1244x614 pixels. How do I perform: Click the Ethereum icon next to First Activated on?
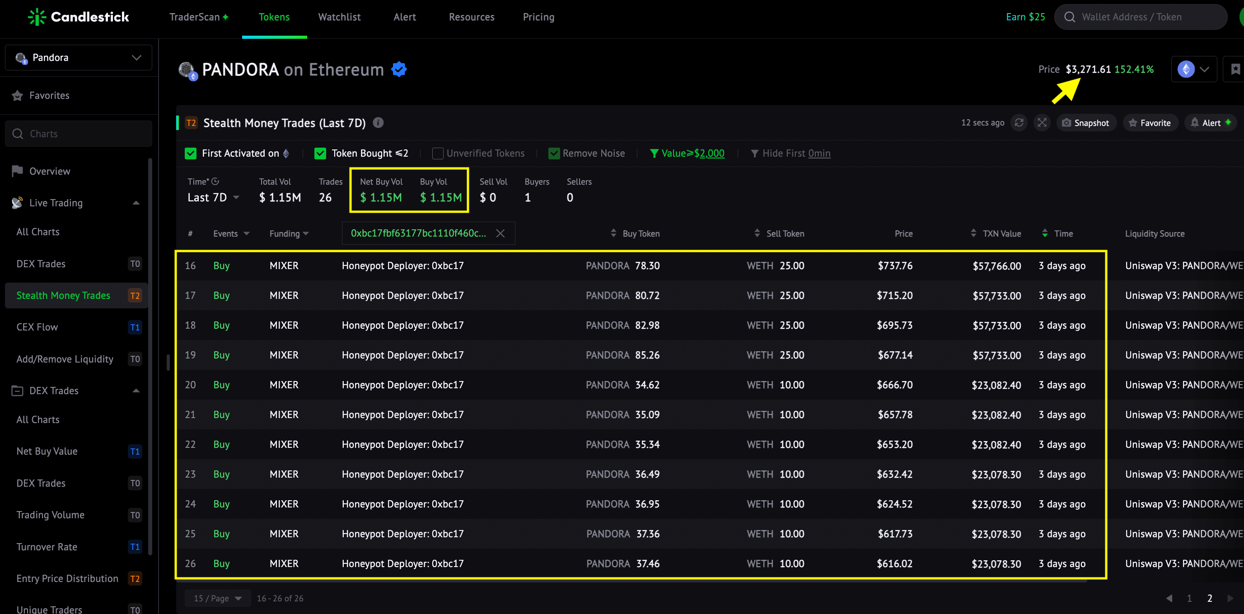click(x=286, y=153)
